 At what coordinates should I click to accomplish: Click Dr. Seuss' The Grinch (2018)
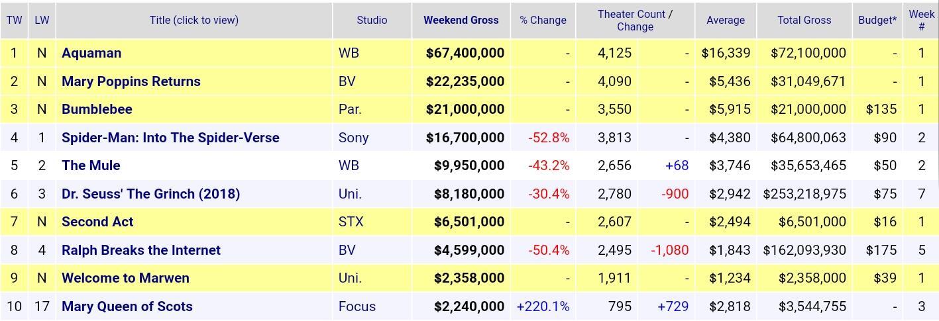[x=150, y=194]
